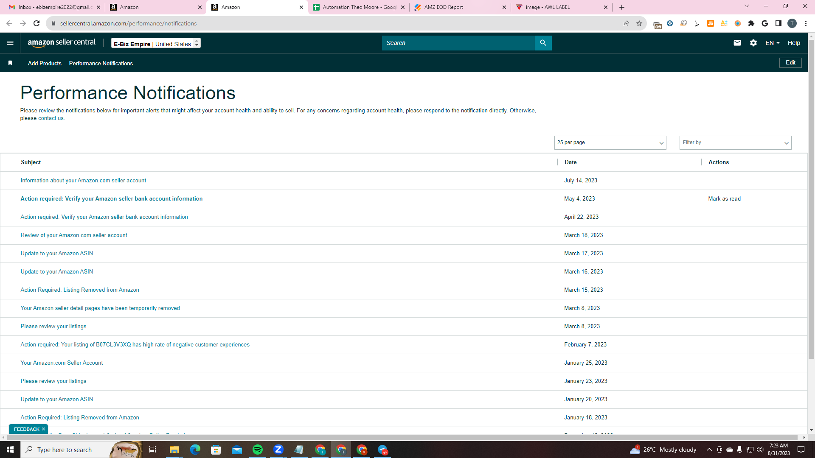
Task: Open Review of your Amazon.com seller account
Action: click(x=74, y=235)
